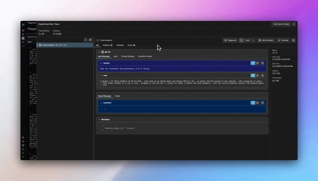Switch system message to document view
The height and width of the screenshot is (181, 318).
257,63
